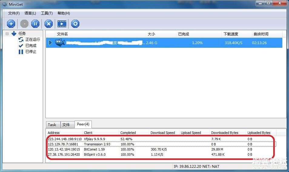Screen dimensions: 289x172
Task: Sort peers by Downloaded Bytes header
Action: [x=228, y=133]
